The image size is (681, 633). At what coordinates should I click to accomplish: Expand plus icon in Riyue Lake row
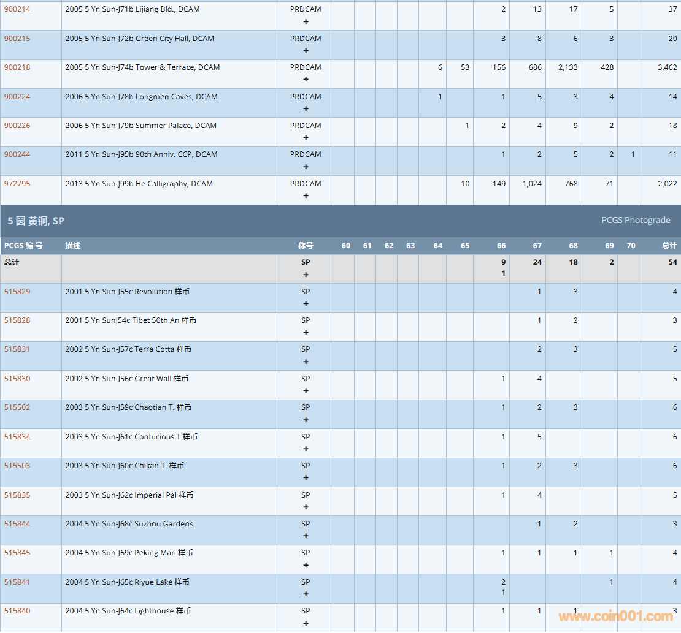click(x=306, y=594)
